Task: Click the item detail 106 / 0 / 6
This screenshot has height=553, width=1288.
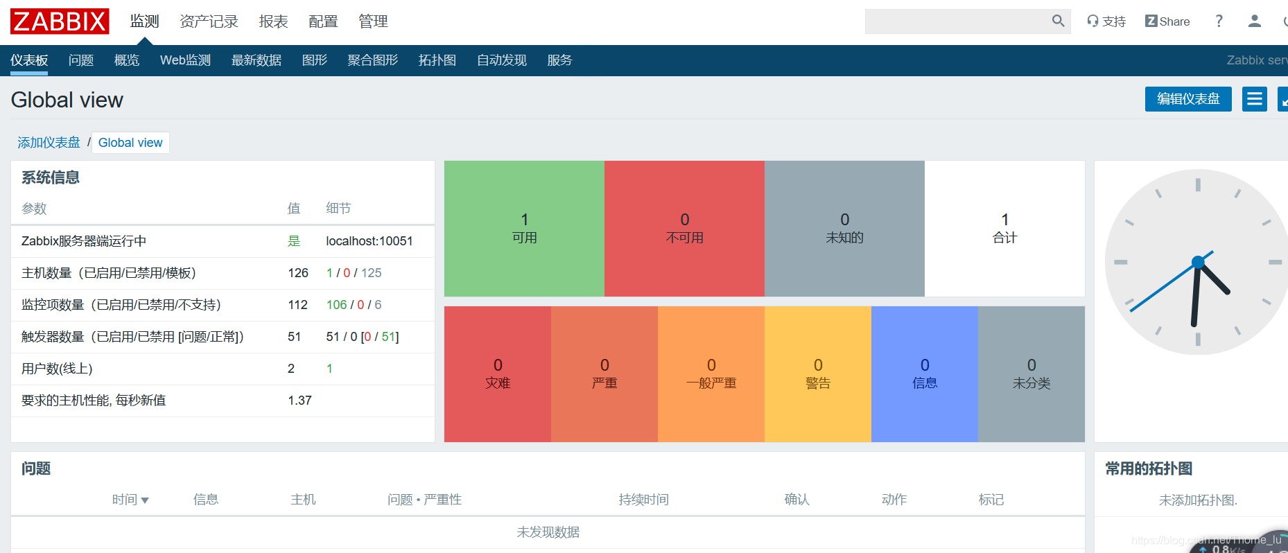Action: [354, 305]
